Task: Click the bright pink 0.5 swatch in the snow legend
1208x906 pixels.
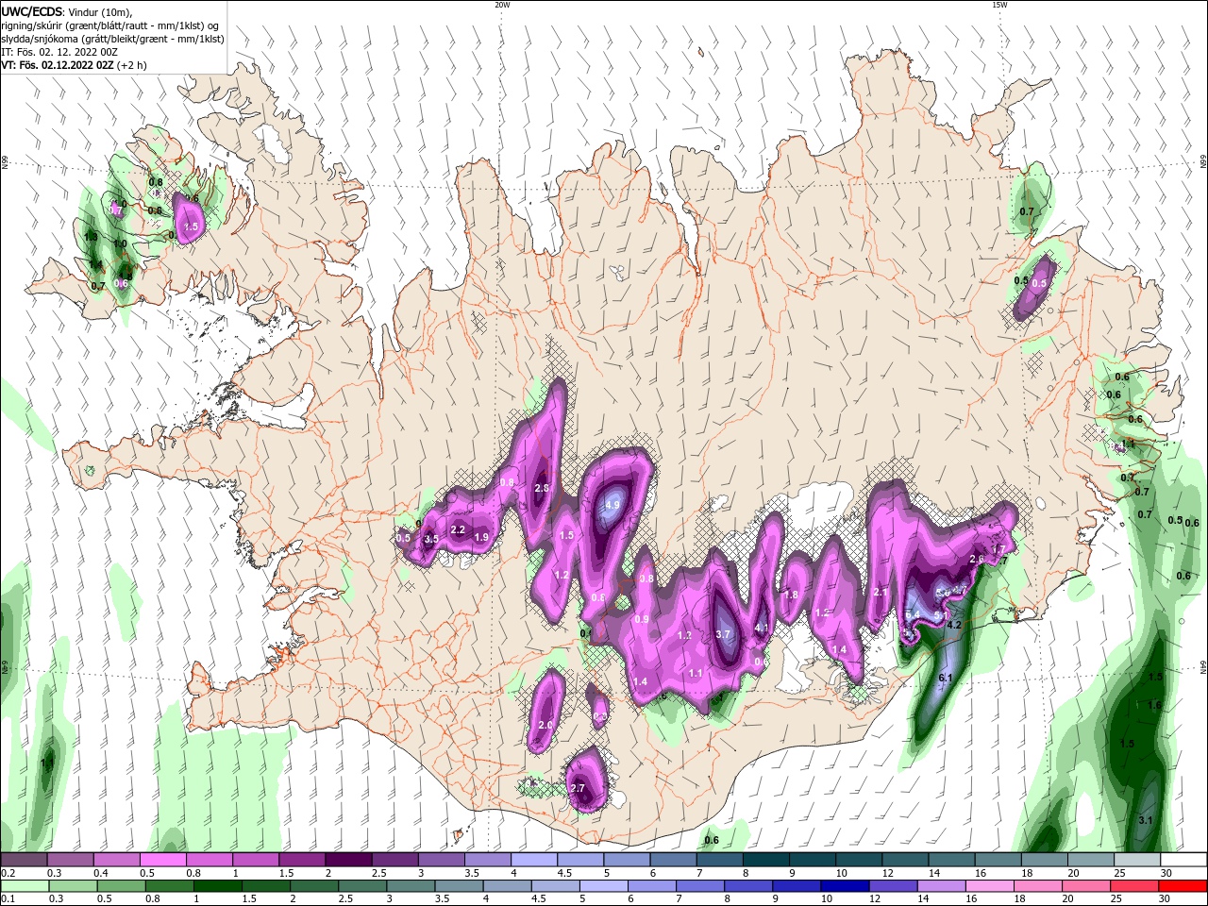Action: [162, 860]
